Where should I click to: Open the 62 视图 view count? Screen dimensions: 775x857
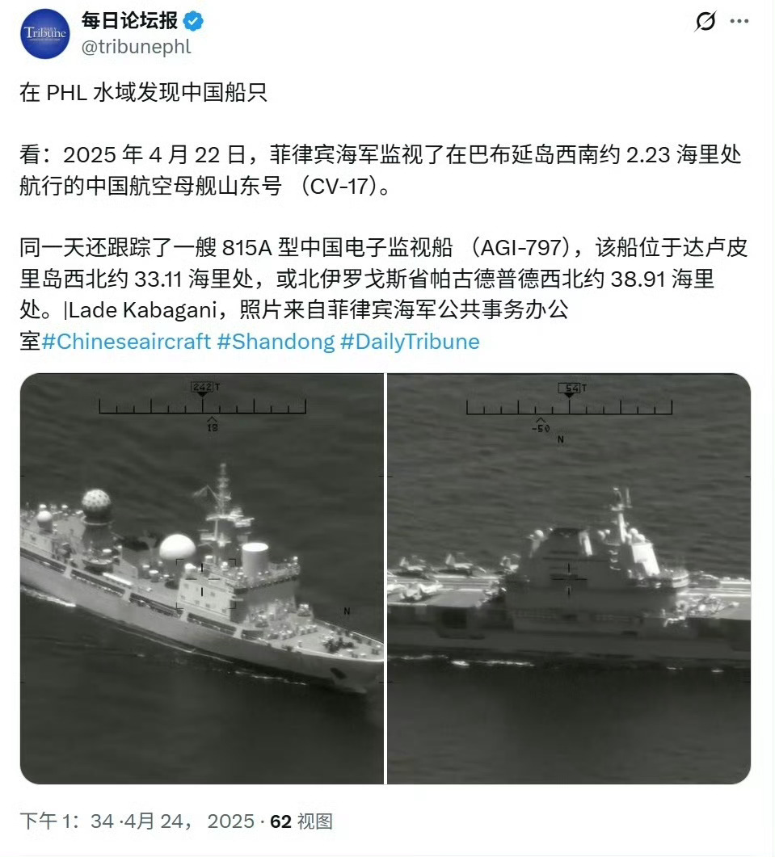[301, 821]
